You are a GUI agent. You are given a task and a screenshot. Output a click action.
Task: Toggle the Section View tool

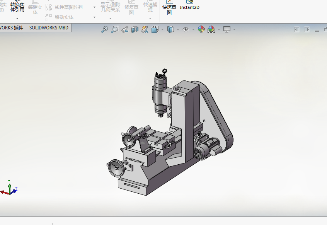tap(135, 30)
